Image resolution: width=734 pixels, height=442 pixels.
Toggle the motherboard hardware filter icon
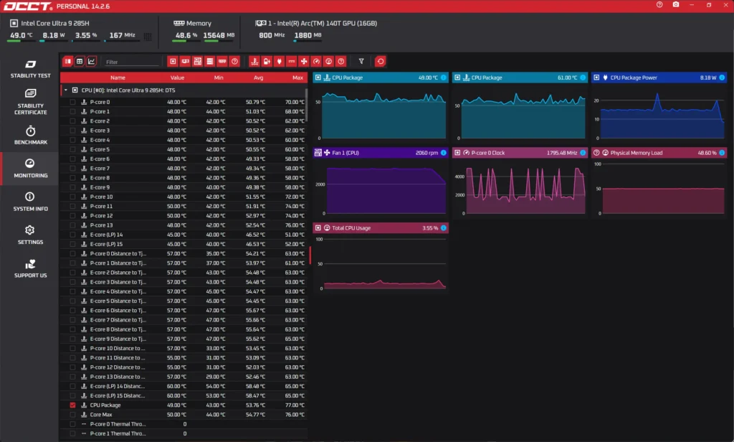pos(198,62)
